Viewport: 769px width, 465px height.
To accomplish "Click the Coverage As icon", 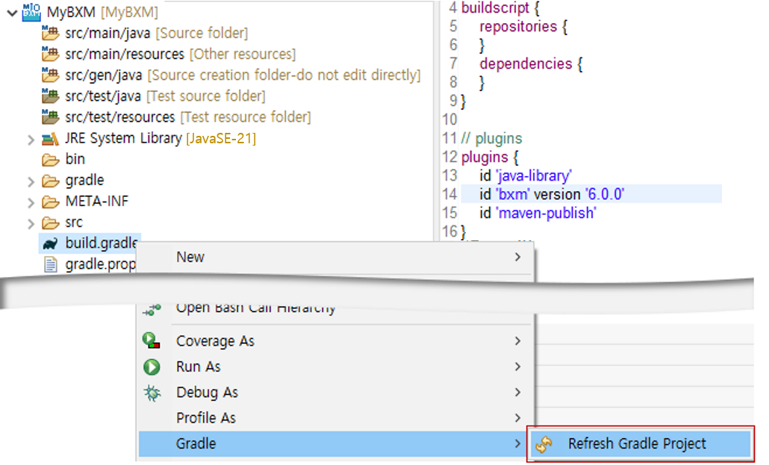I will tap(152, 341).
